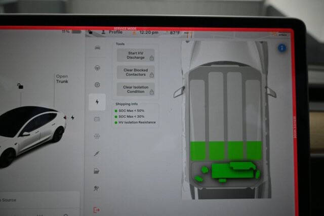Viewport: 324px width, 216px height.
Task: Select SOC Max < 50% status item
Action: 130,111
